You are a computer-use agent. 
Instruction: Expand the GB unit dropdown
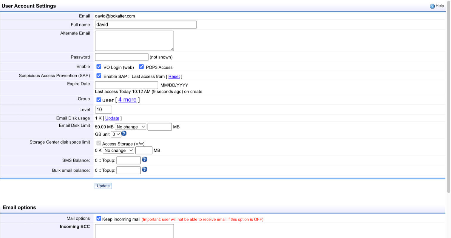pyautogui.click(x=116, y=134)
